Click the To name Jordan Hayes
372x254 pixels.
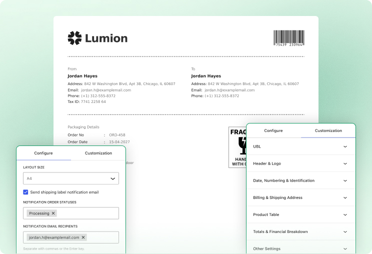tap(206, 76)
